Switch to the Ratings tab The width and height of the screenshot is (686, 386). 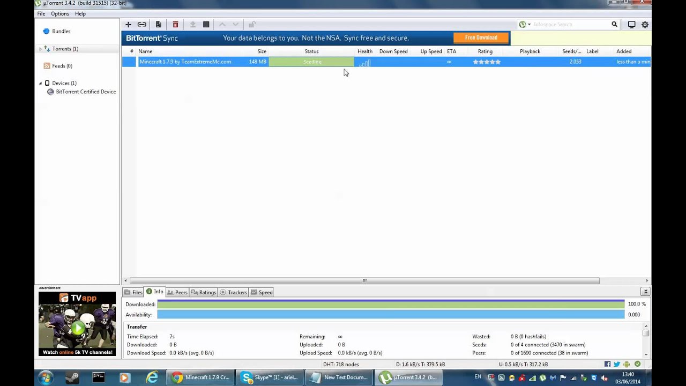click(203, 292)
